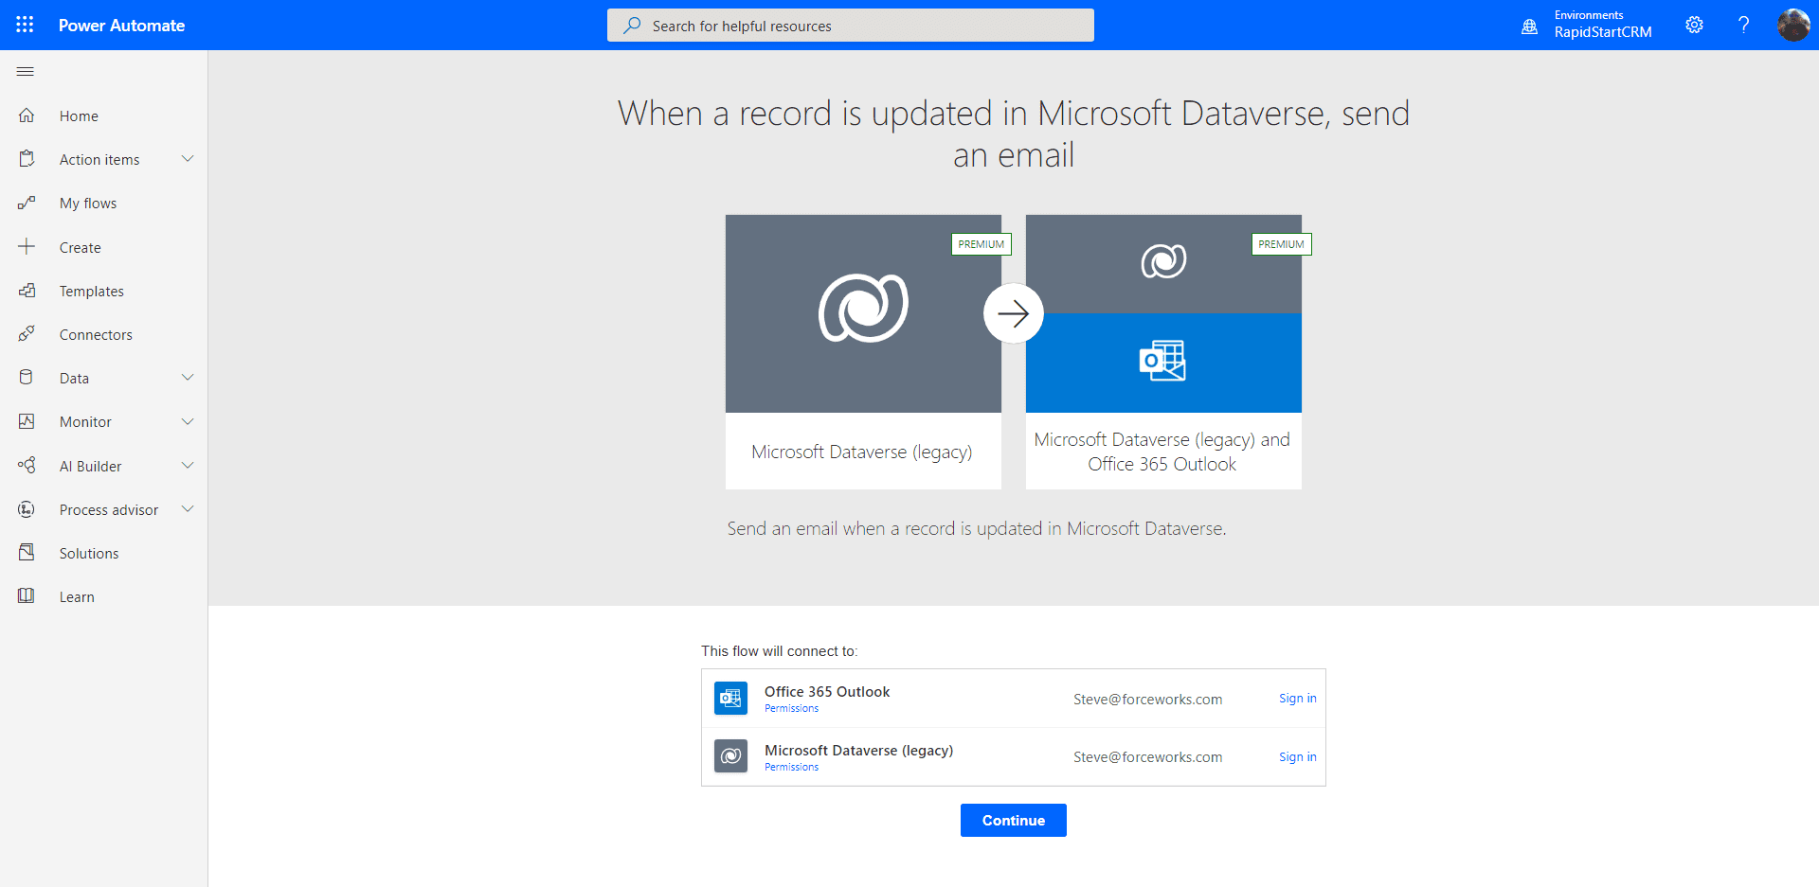Collapse the navigation with the hamburger icon
Viewport: 1819px width, 887px height.
point(25,71)
